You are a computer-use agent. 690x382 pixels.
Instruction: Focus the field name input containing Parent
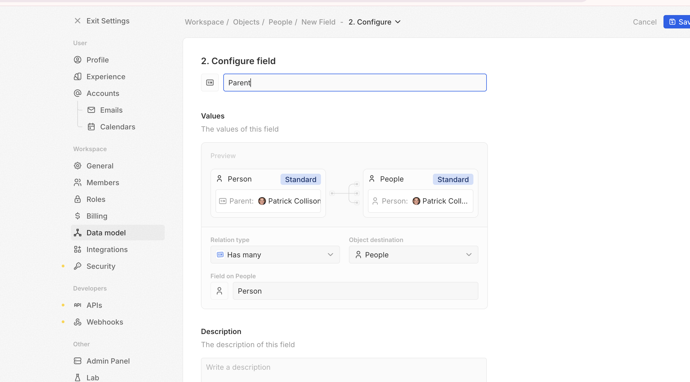point(355,83)
